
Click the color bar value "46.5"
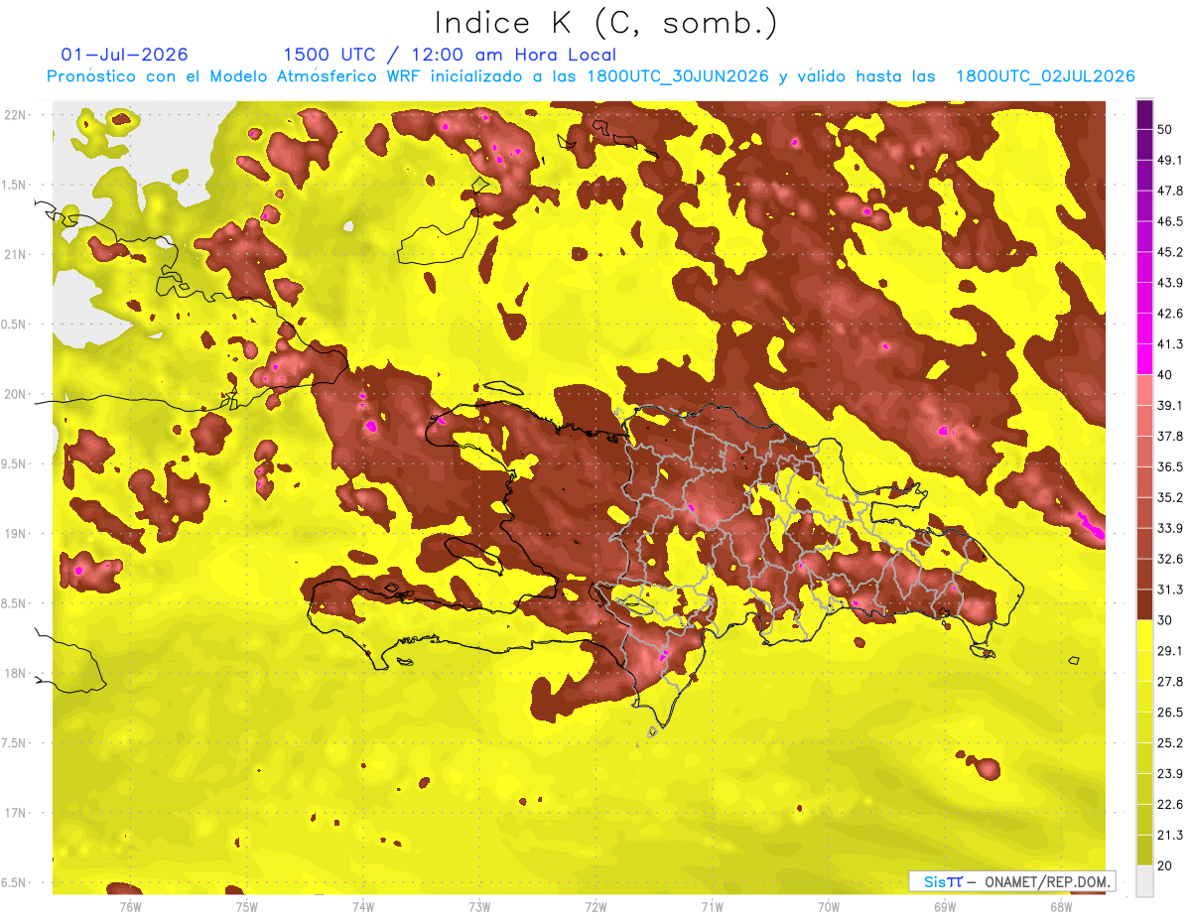pos(1170,221)
